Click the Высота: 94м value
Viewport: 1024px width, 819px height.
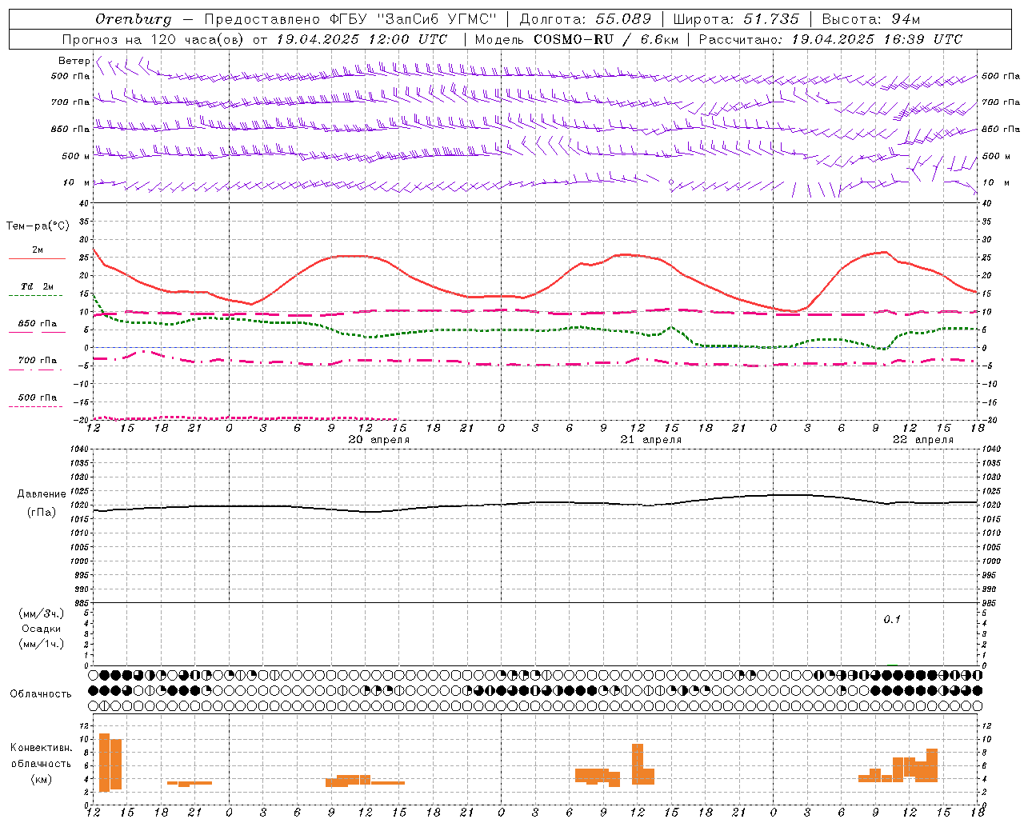(x=871, y=19)
